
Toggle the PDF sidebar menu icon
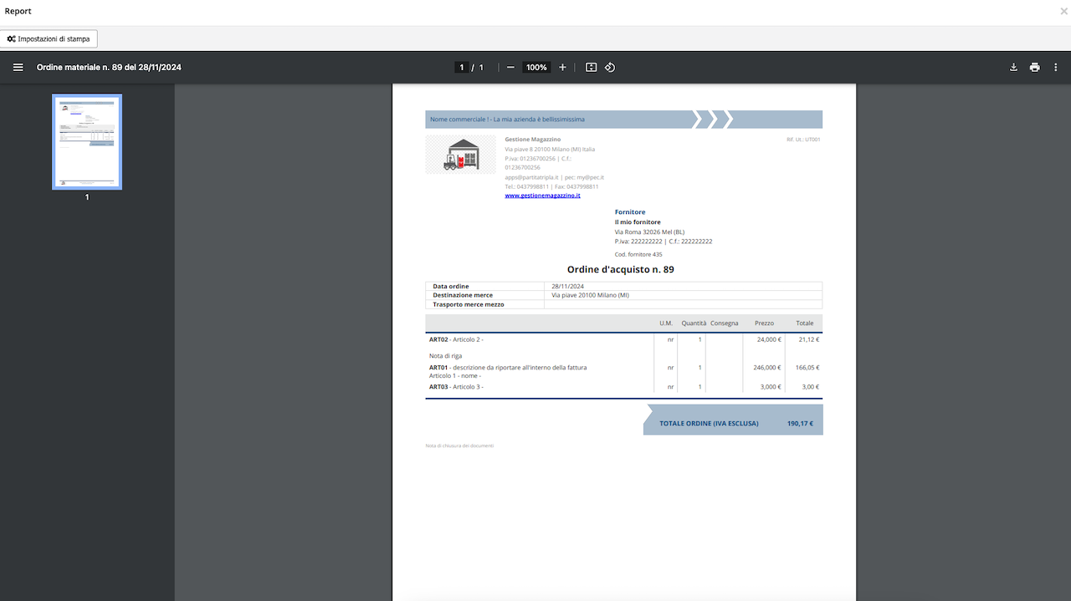18,67
